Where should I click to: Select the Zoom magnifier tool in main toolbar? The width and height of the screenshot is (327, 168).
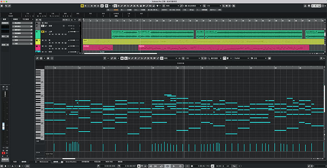pos(138,6)
